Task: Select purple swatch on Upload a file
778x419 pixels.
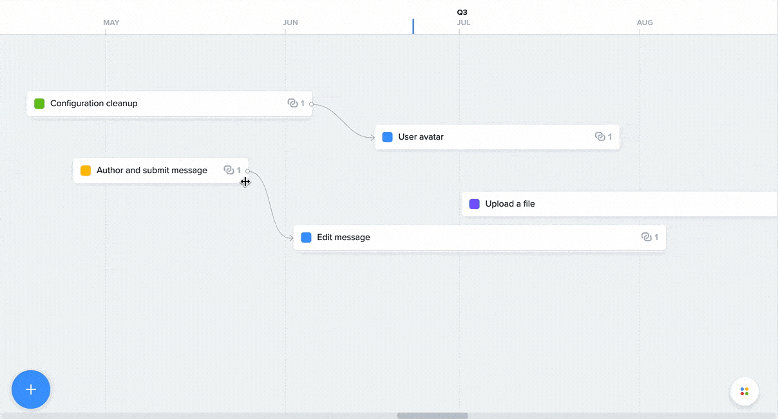Action: (x=475, y=204)
